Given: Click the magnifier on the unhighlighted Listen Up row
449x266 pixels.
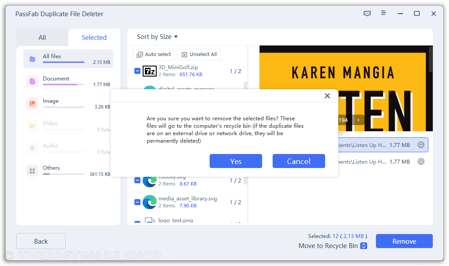Looking at the screenshot, I should 421,161.
